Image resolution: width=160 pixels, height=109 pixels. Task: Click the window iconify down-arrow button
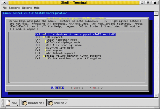click(x=148, y=2)
